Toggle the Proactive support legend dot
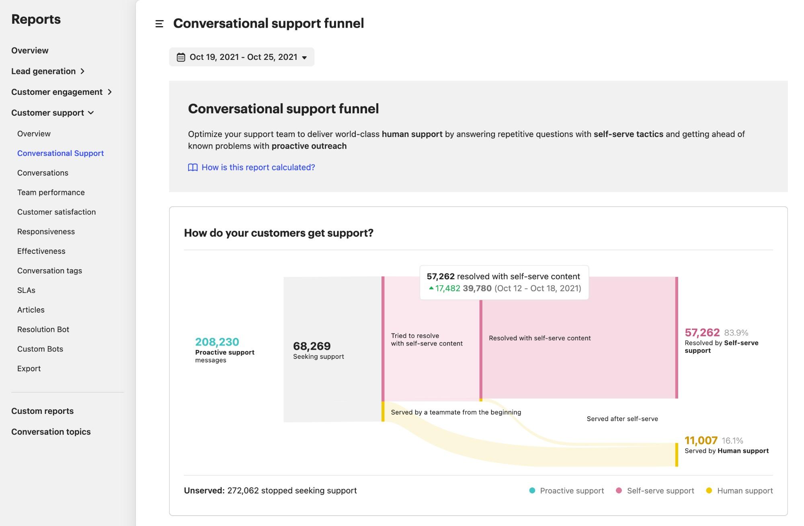Screen dimensions: 804x526 [532, 490]
